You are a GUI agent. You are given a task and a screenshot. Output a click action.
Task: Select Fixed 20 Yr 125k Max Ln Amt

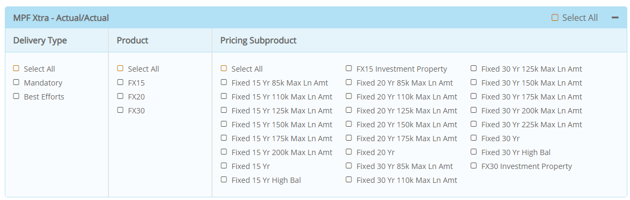click(x=349, y=110)
